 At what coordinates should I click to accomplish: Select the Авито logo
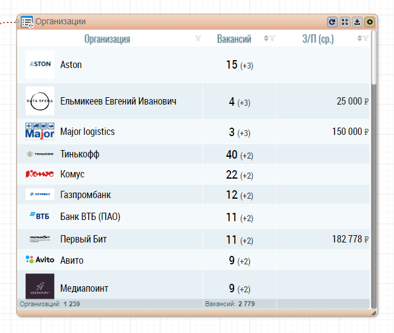coord(40,260)
